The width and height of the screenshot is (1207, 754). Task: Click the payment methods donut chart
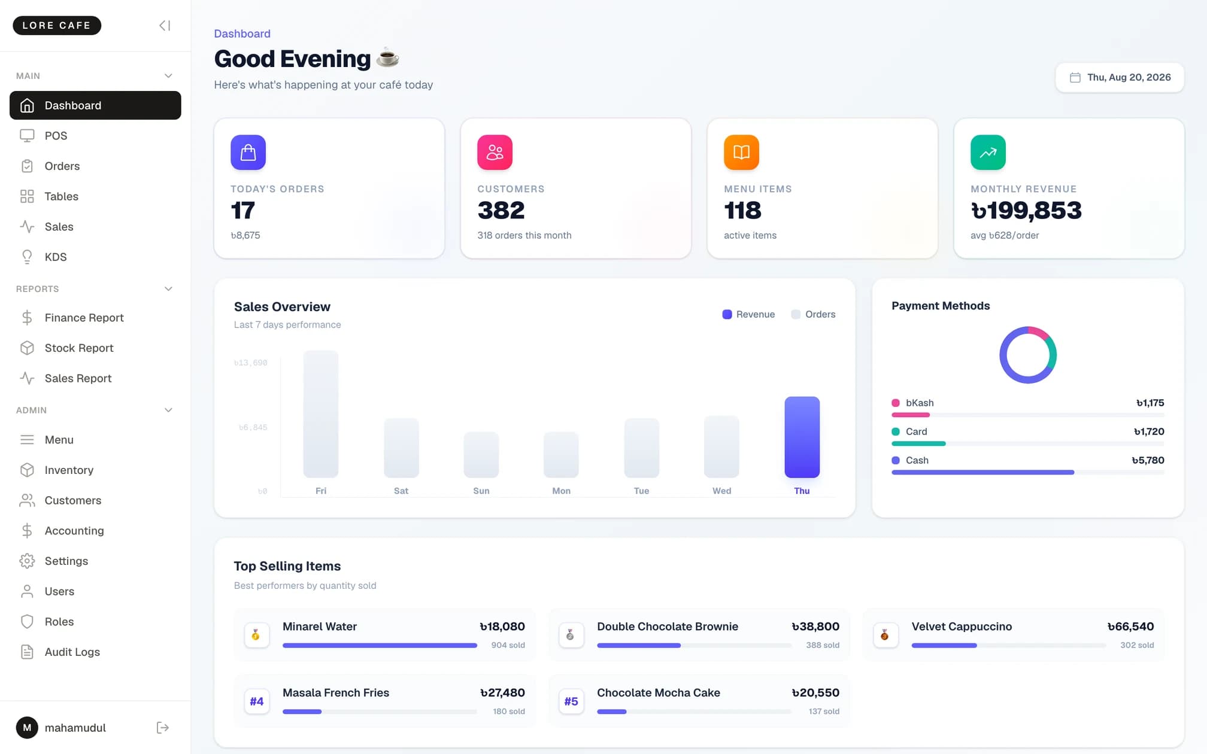click(1027, 355)
